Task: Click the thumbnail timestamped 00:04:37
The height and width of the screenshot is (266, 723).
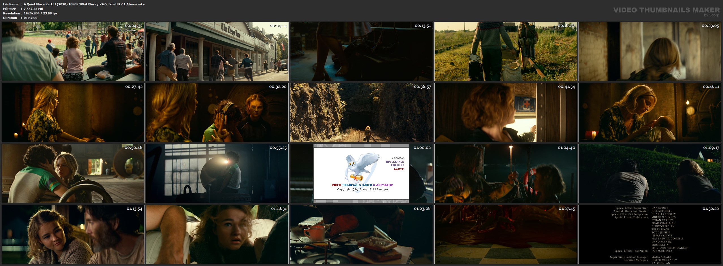Action: point(73,52)
